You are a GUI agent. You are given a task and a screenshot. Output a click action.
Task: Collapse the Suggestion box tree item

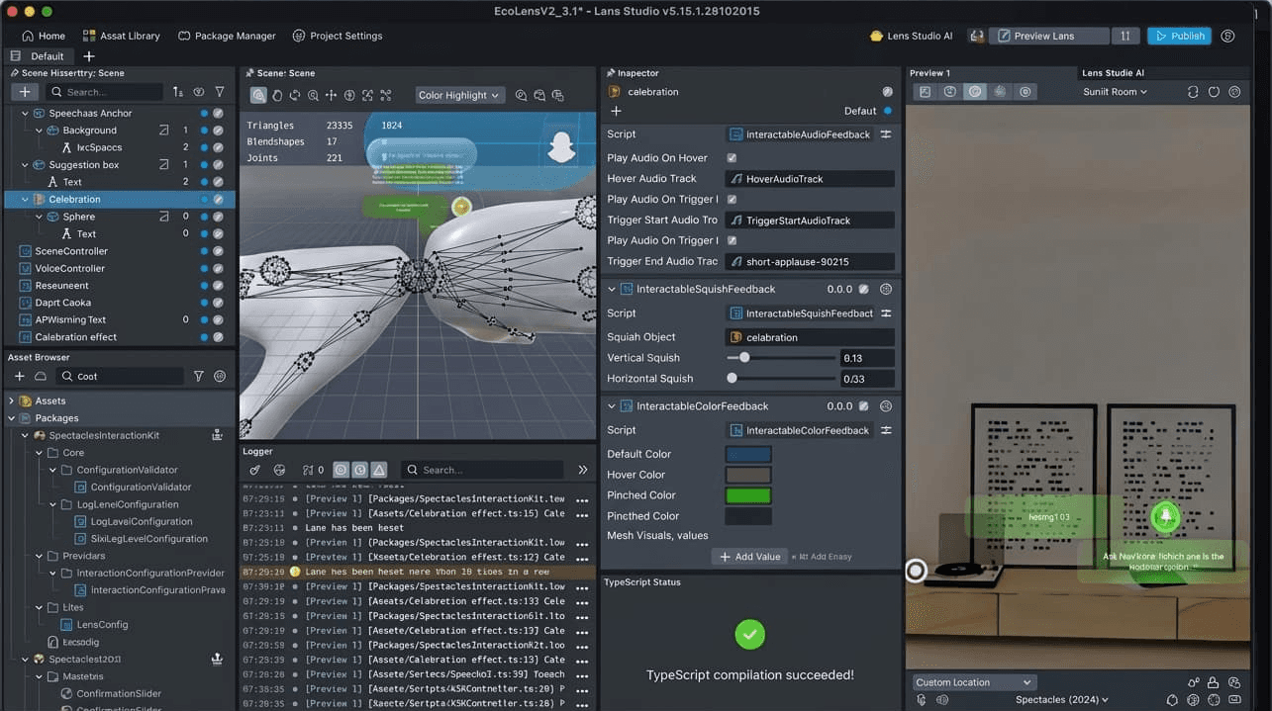click(25, 165)
